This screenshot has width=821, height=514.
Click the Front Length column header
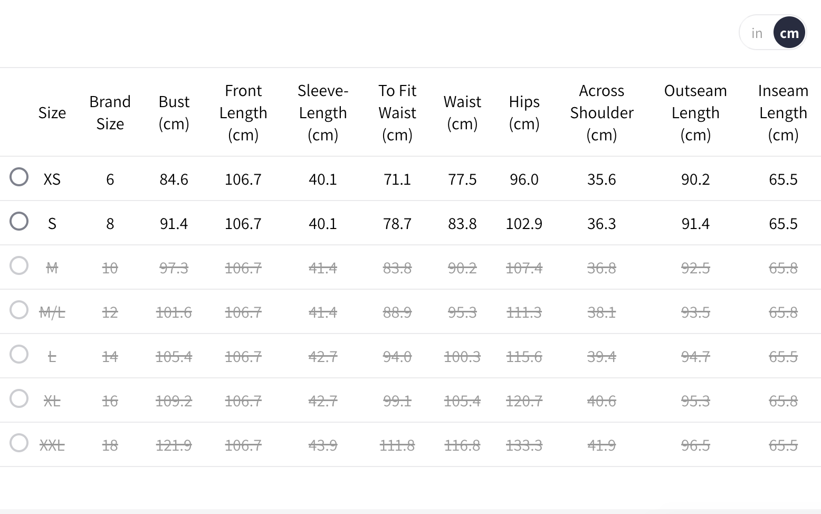point(243,113)
